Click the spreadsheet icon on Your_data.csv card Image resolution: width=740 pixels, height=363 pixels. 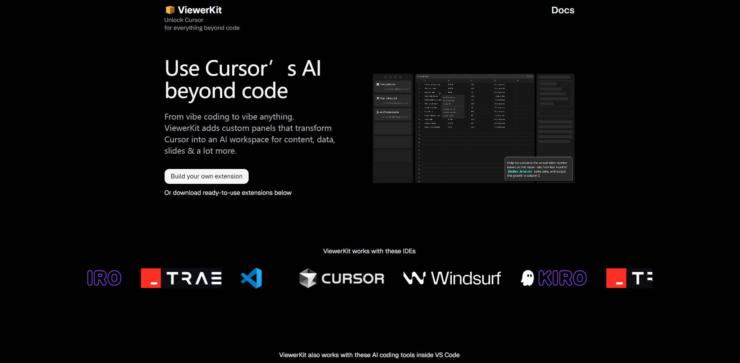point(378,84)
